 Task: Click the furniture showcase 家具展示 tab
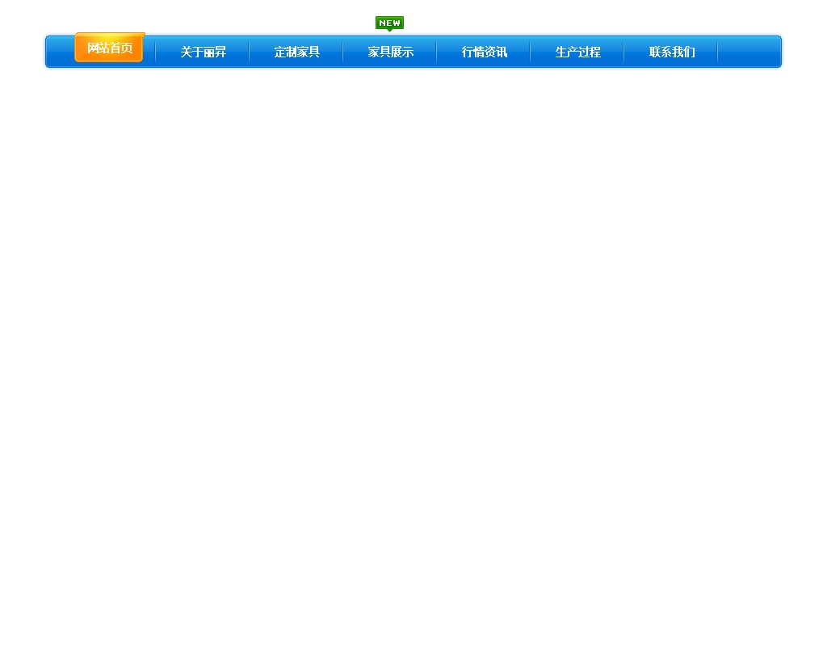(x=389, y=52)
